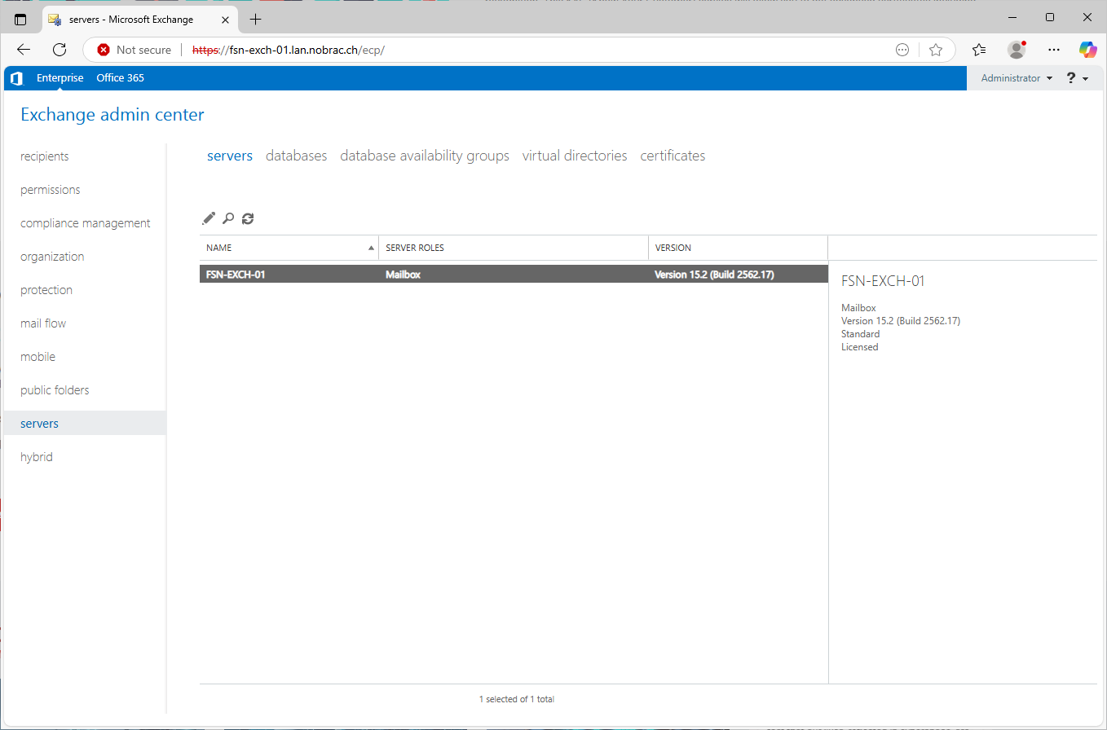Click the address bar ellipsis icon
The width and height of the screenshot is (1107, 730).
click(x=902, y=50)
